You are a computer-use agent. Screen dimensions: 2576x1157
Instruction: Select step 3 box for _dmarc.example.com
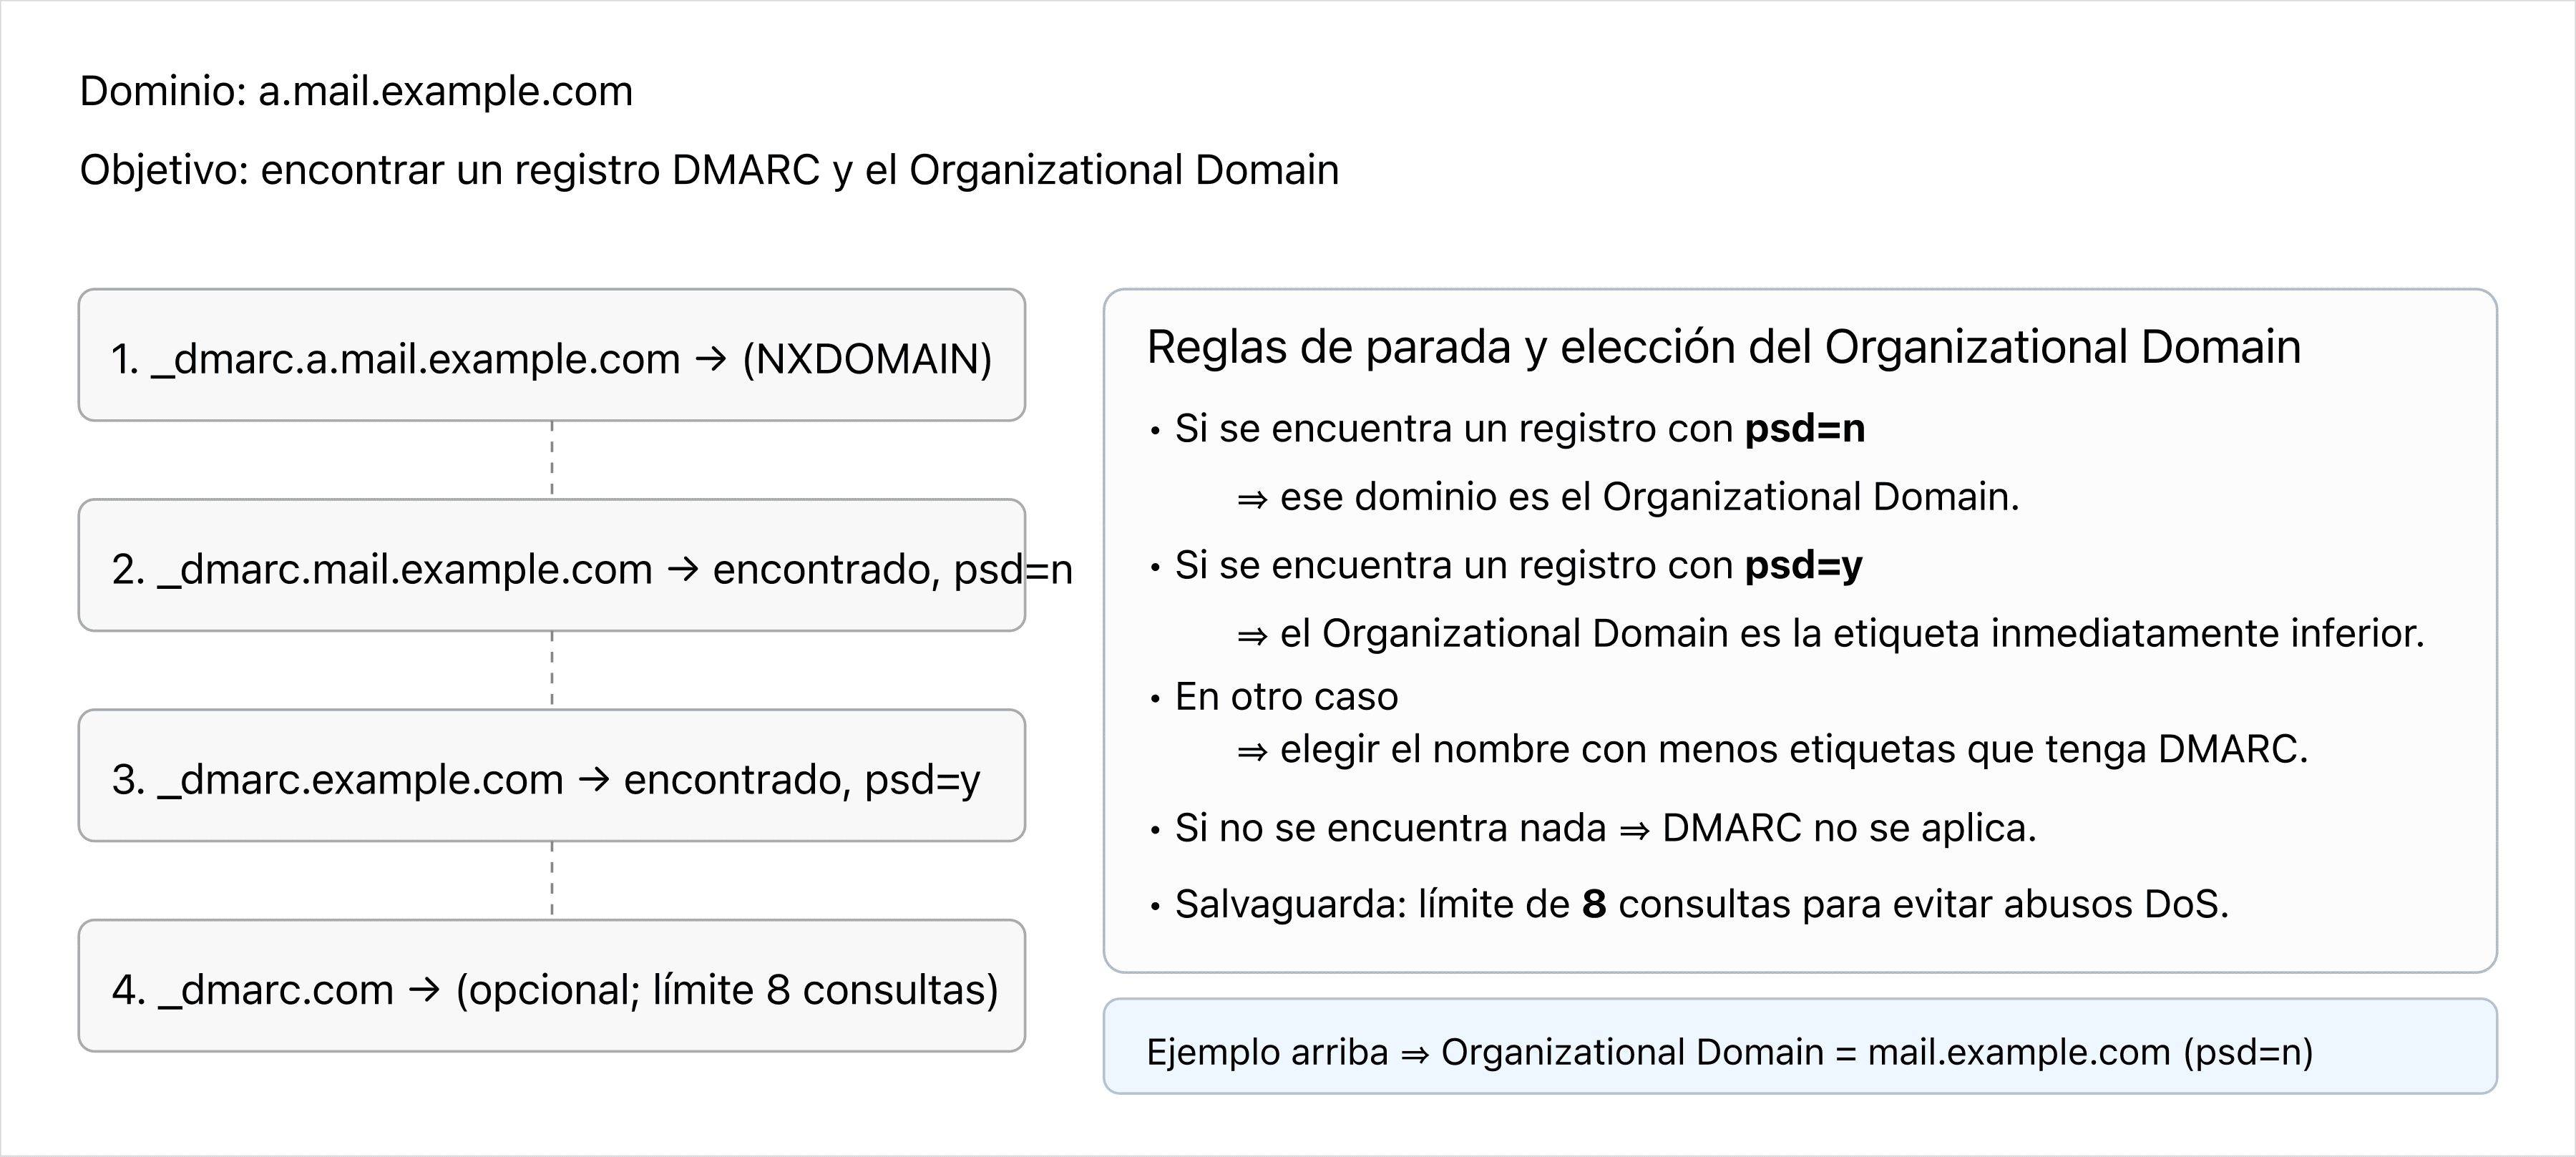(551, 776)
